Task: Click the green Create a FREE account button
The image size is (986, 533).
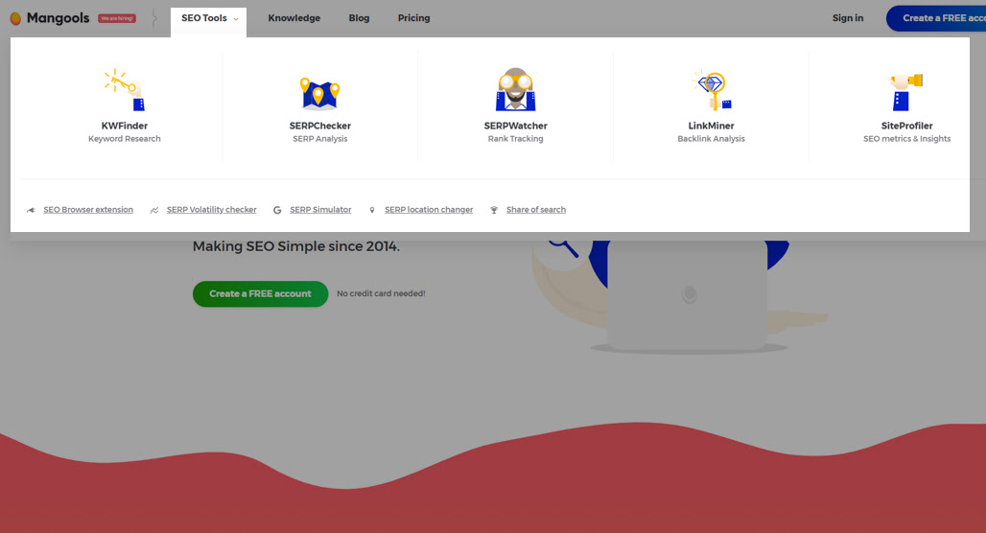Action: coord(260,293)
